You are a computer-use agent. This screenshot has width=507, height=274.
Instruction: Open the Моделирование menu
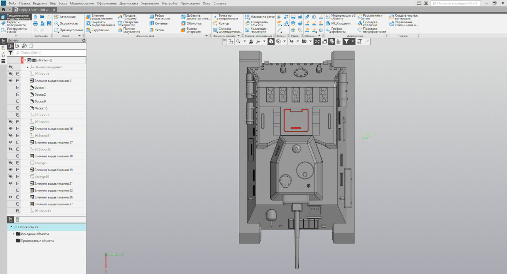(82, 3)
